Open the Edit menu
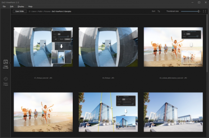The image size is (209, 138). (x=12, y=7)
